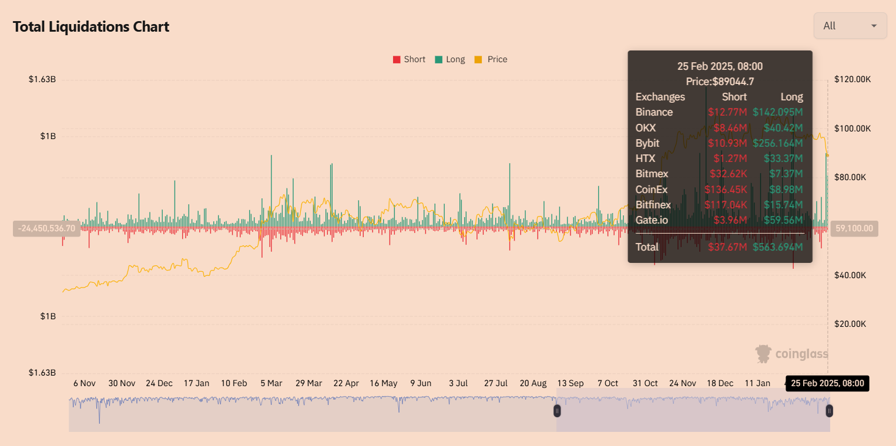Click the 59,100.00 price axis marker
This screenshot has height=446, width=896.
854,228
